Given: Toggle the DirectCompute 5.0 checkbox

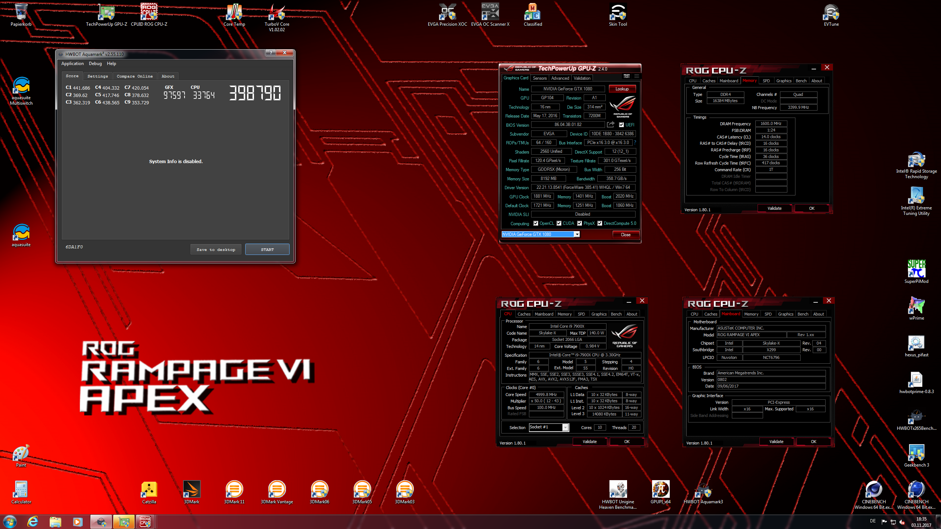Looking at the screenshot, I should pyautogui.click(x=600, y=223).
